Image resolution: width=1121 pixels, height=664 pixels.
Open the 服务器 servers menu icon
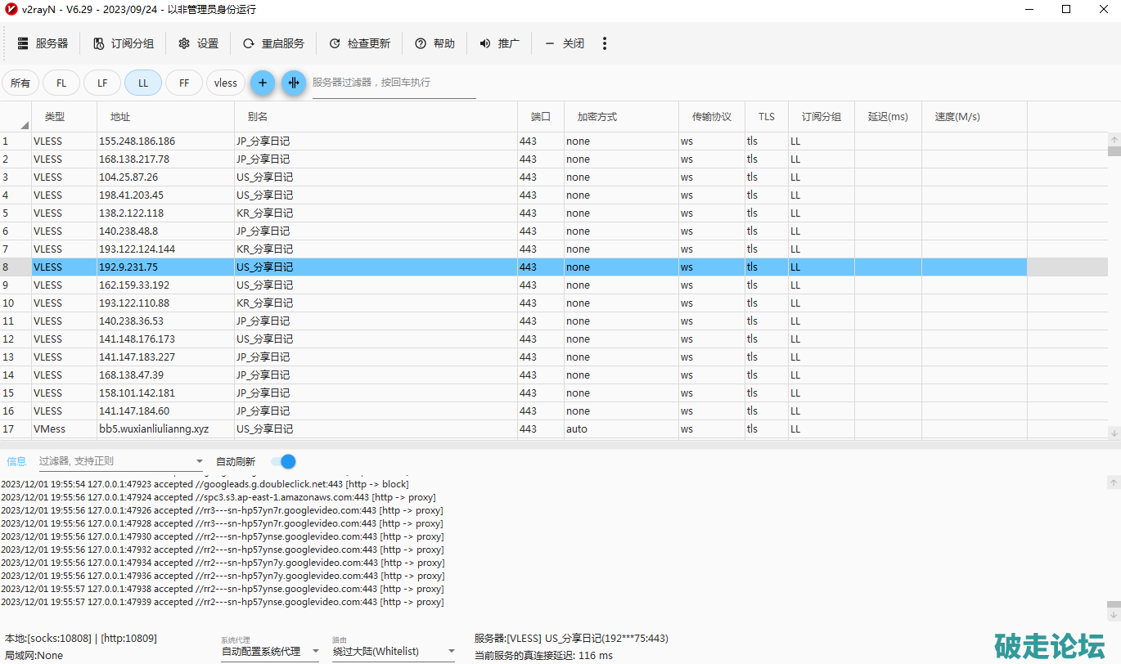pos(23,43)
